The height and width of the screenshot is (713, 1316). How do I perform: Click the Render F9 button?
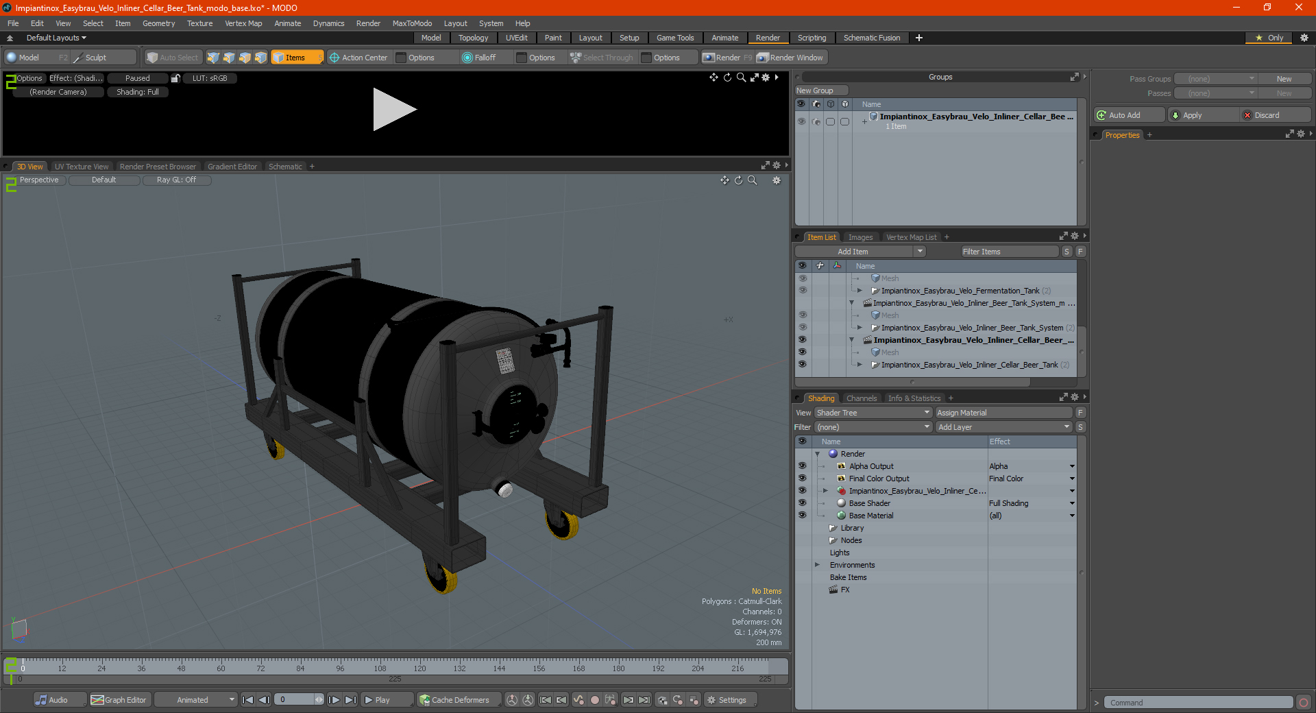point(727,58)
